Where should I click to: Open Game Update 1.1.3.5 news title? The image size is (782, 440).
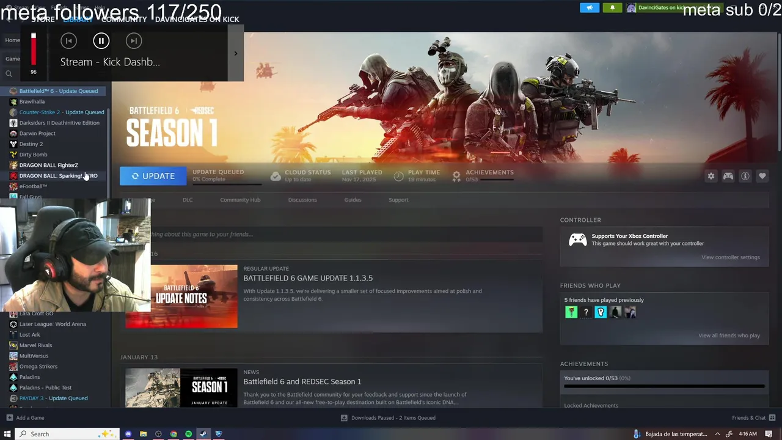(308, 278)
